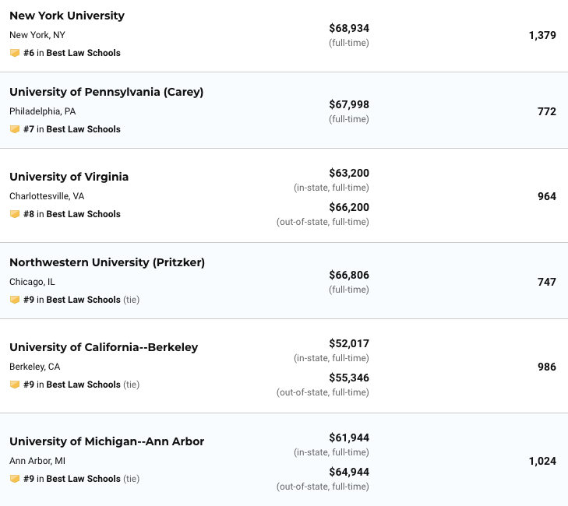Open Northwestern University (Pritzker) page
Image resolution: width=568 pixels, height=506 pixels.
tap(107, 262)
